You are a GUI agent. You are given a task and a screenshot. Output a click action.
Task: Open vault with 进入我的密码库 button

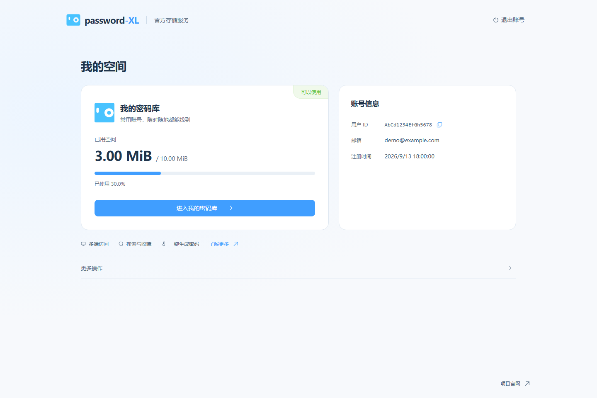[x=205, y=208]
